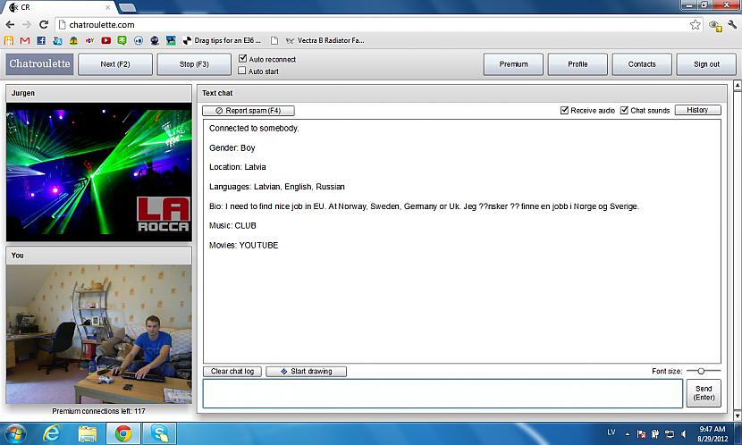The width and height of the screenshot is (742, 445).
Task: Click page scrollbar down arrow
Action: pos(737,416)
